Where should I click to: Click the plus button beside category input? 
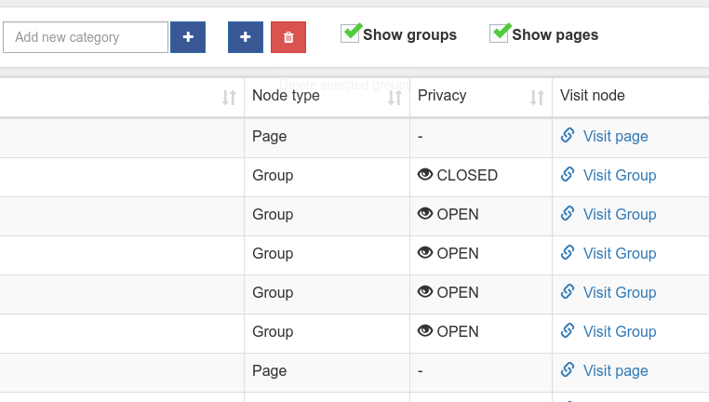coord(188,37)
